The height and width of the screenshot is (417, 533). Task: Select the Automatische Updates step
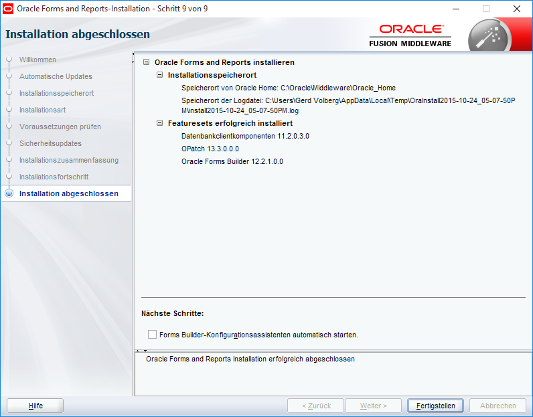point(56,76)
